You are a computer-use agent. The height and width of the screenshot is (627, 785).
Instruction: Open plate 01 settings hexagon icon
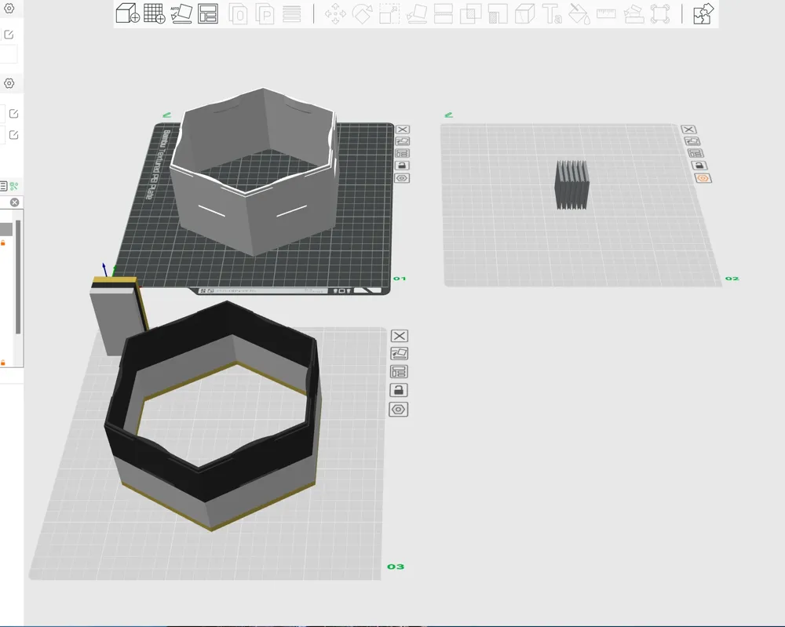click(x=402, y=178)
